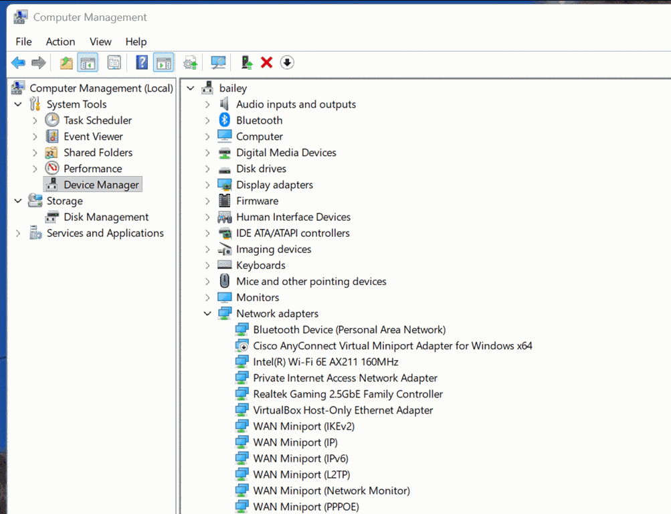Click the Task Scheduler clock icon

(x=52, y=120)
